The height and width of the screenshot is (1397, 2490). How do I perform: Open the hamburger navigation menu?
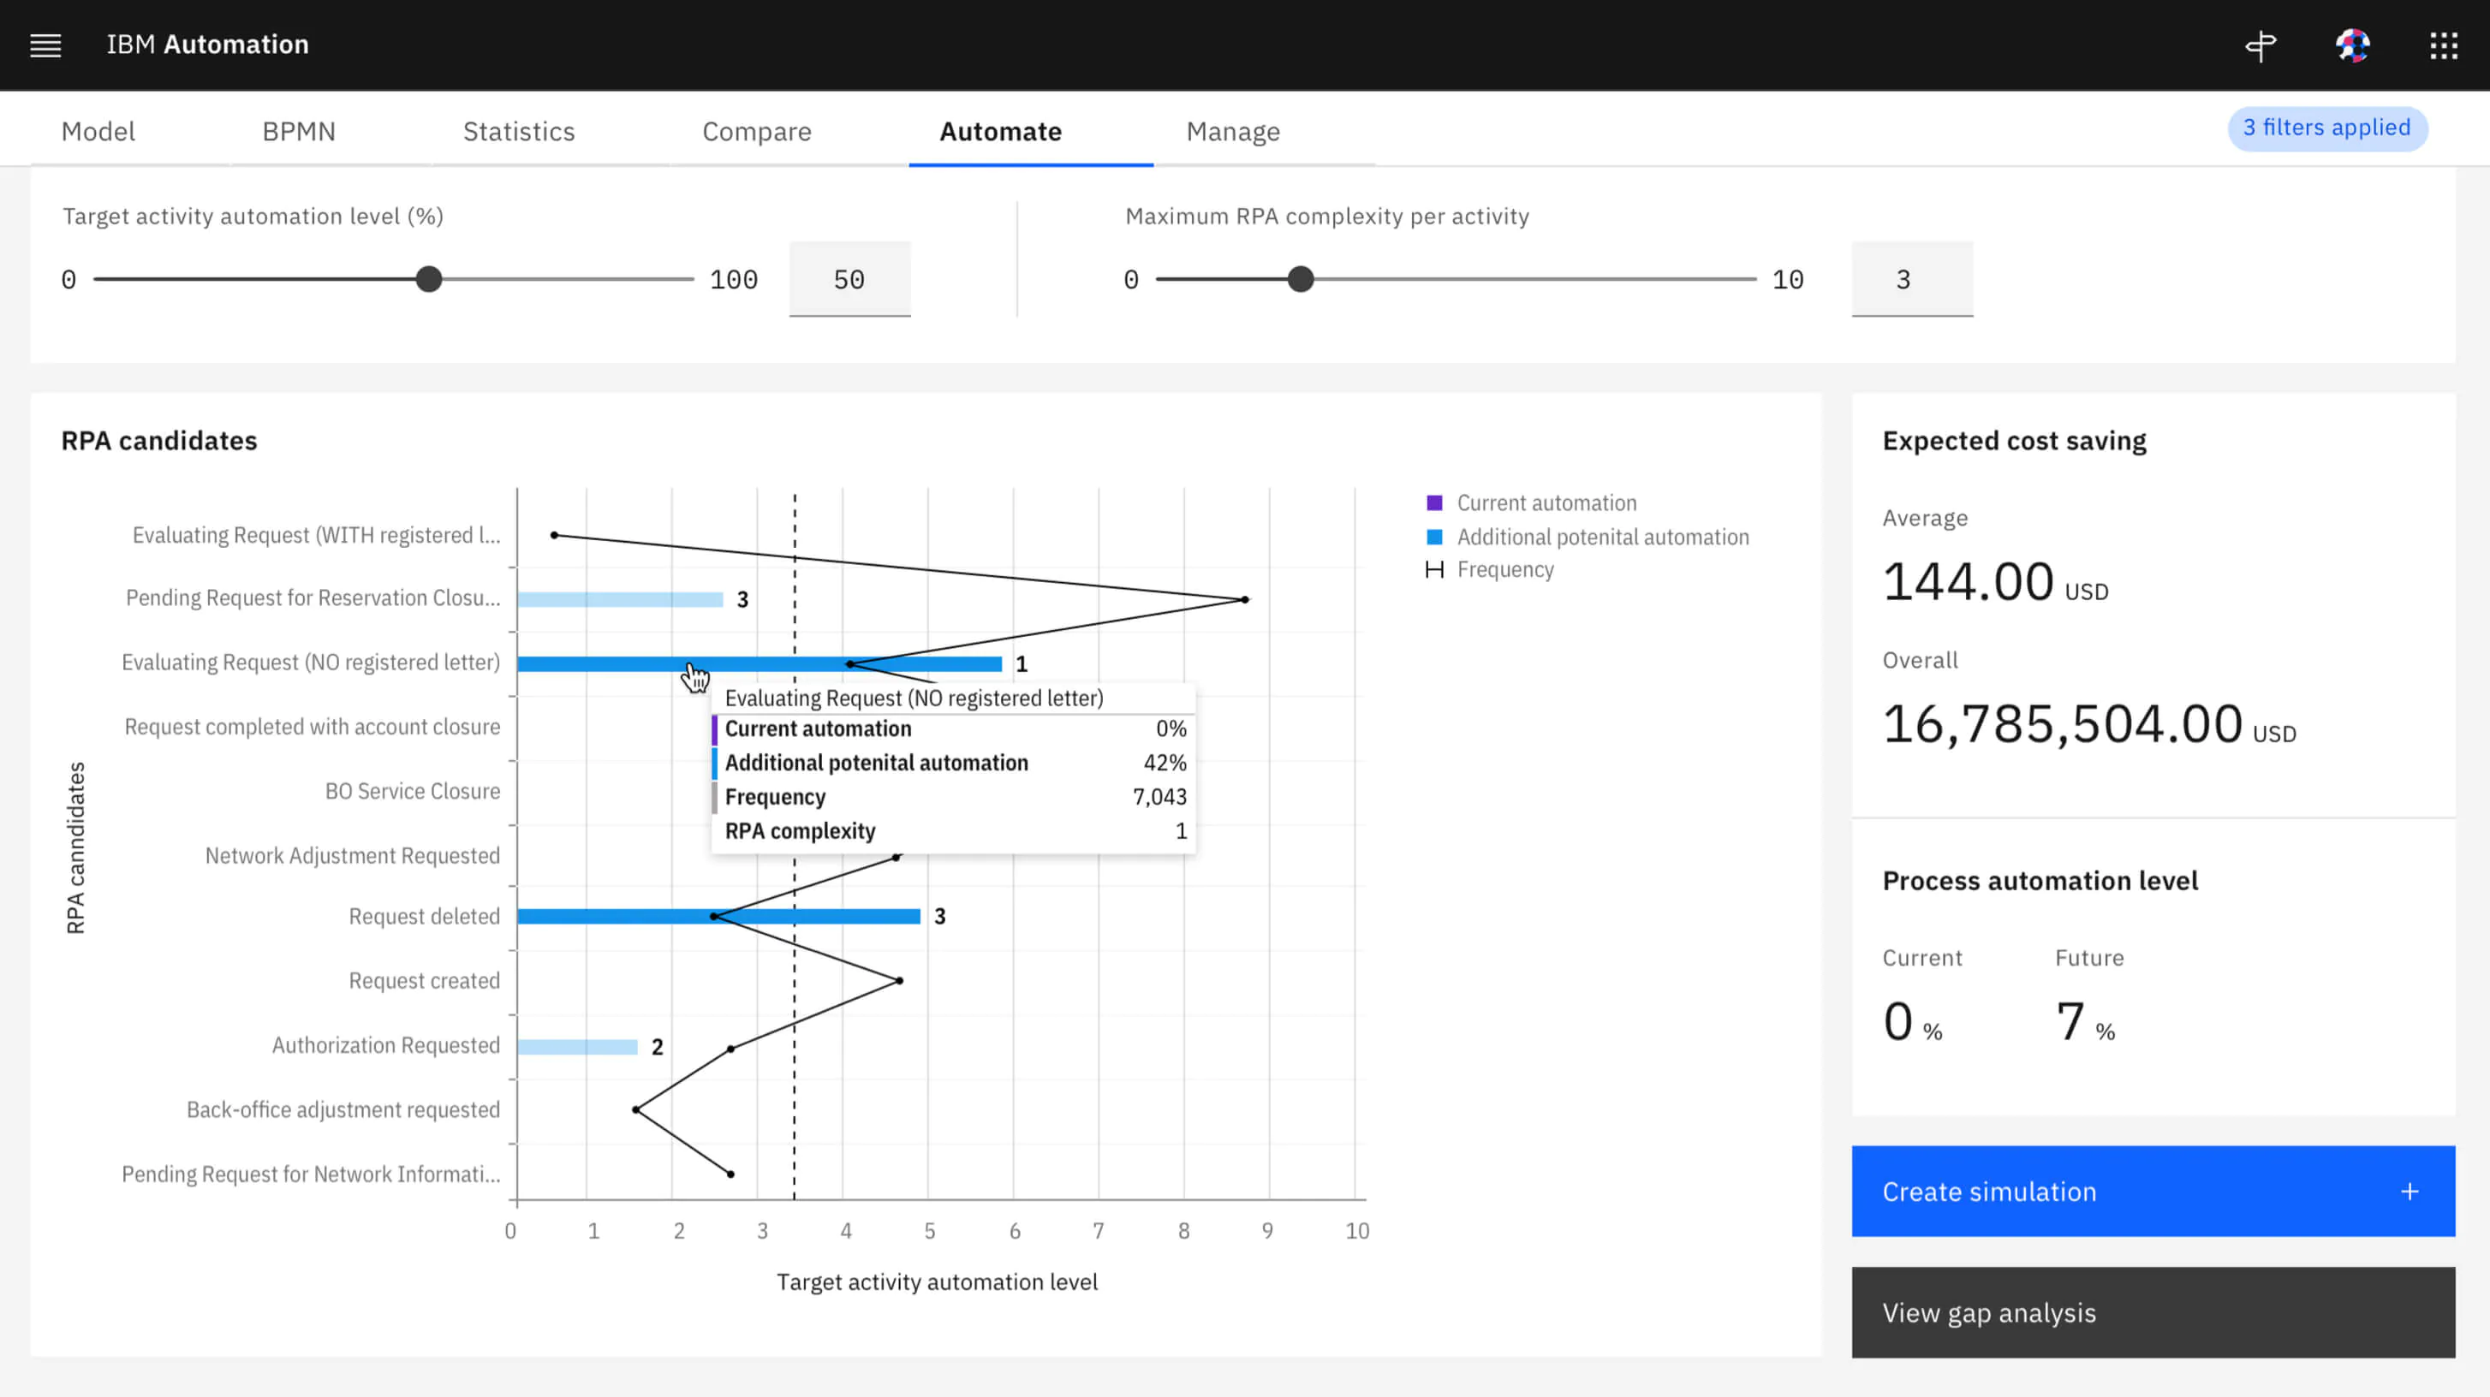(x=45, y=45)
